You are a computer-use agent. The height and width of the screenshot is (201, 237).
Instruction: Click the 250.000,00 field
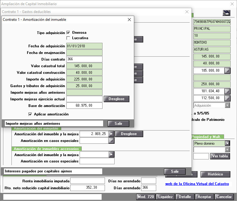click(x=212, y=84)
